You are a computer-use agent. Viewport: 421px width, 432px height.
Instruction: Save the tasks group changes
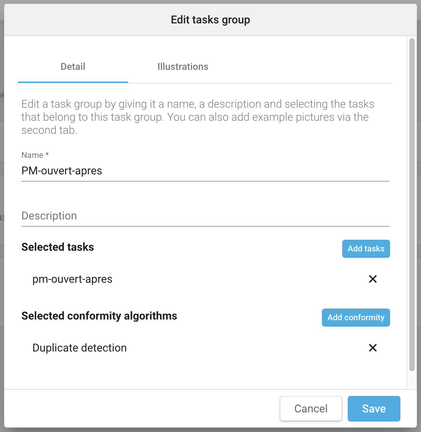374,409
